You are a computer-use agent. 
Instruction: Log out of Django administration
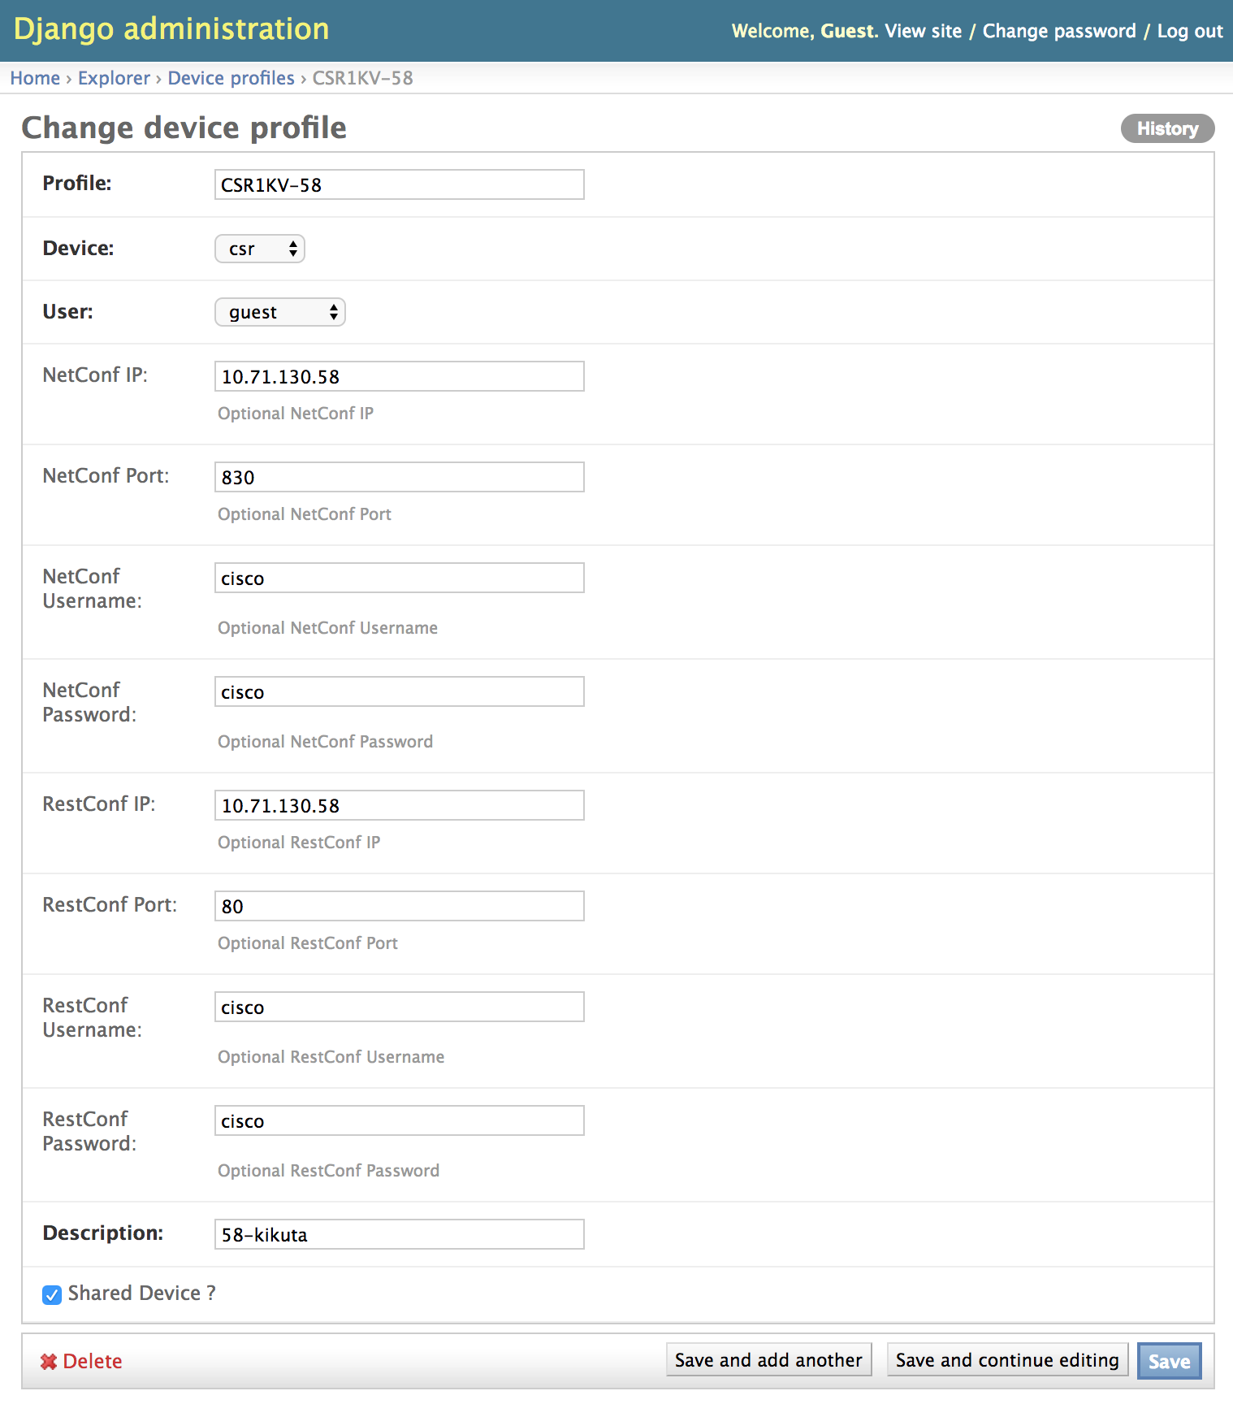[1190, 31]
